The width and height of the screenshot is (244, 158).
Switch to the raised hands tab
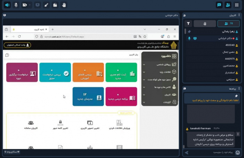point(205,24)
